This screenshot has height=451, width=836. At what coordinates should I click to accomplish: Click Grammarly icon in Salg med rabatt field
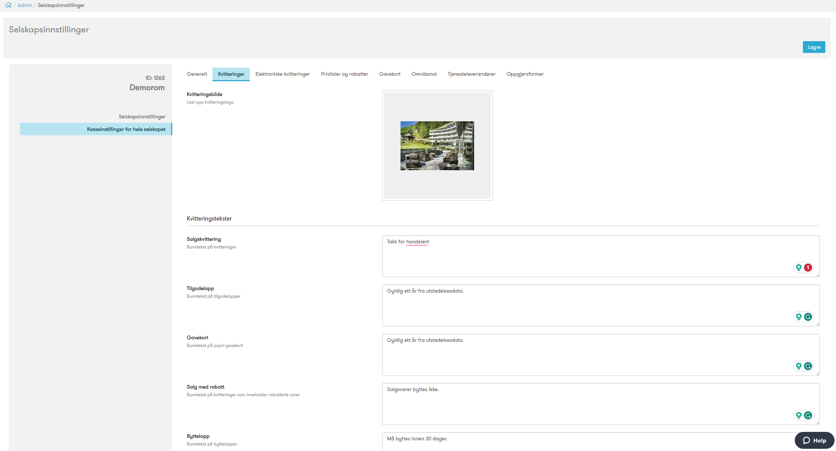[x=808, y=415]
